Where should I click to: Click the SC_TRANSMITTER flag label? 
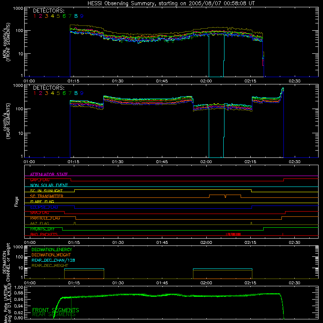pos(47,196)
